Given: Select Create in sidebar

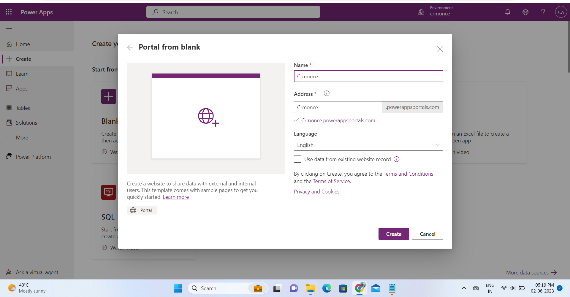Looking at the screenshot, I should 37,59.
